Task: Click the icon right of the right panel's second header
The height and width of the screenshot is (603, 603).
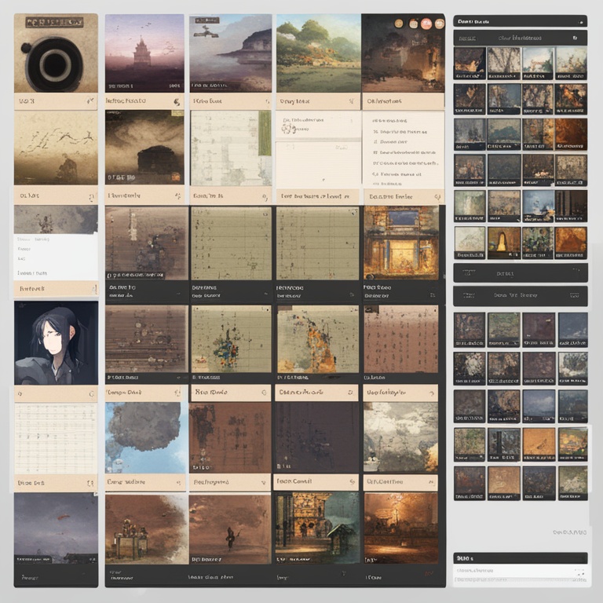Action: [575, 38]
